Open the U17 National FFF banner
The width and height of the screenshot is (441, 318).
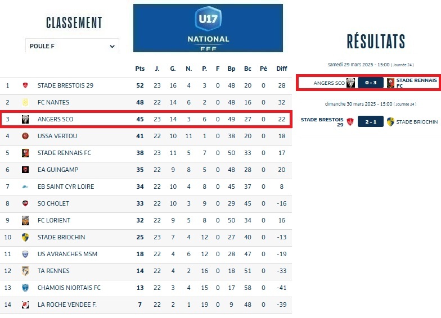208,28
